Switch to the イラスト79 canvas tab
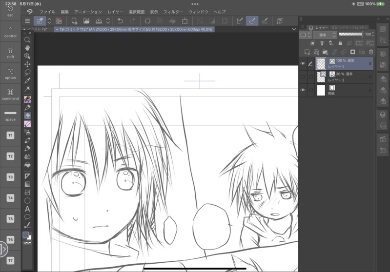The image size is (390, 272). (x=37, y=29)
